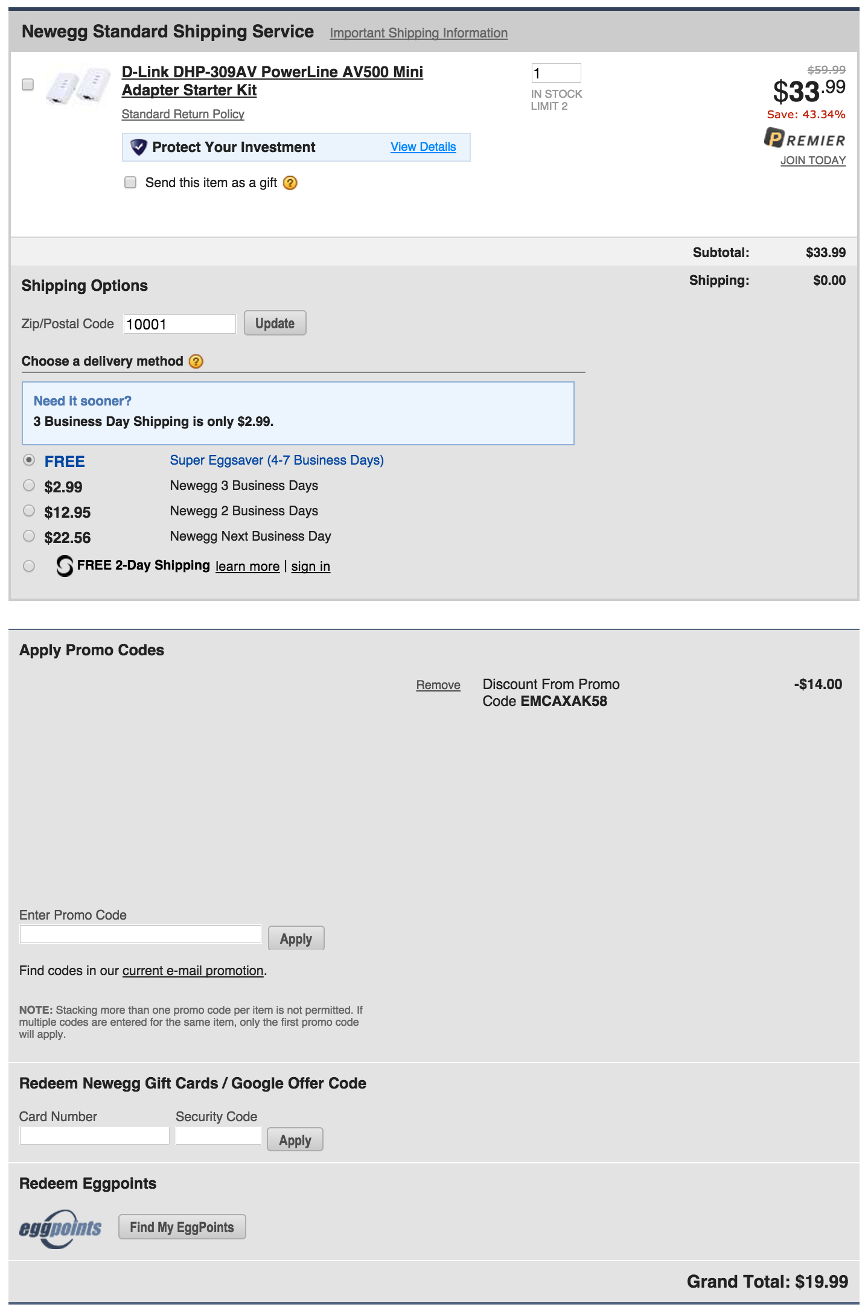This screenshot has width=868, height=1313.
Task: Click View Details for protection plan
Action: [x=423, y=147]
